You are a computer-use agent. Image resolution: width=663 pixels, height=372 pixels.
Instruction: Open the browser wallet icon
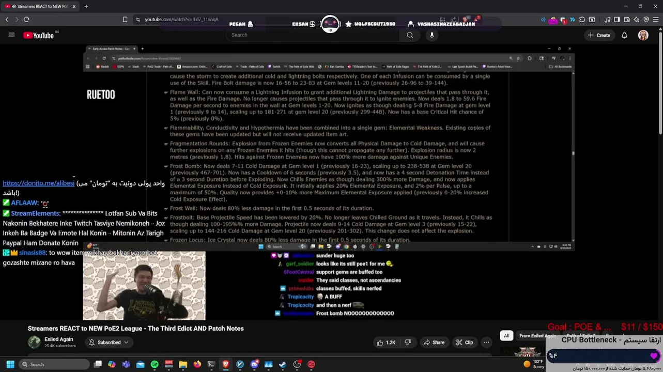coord(626,20)
